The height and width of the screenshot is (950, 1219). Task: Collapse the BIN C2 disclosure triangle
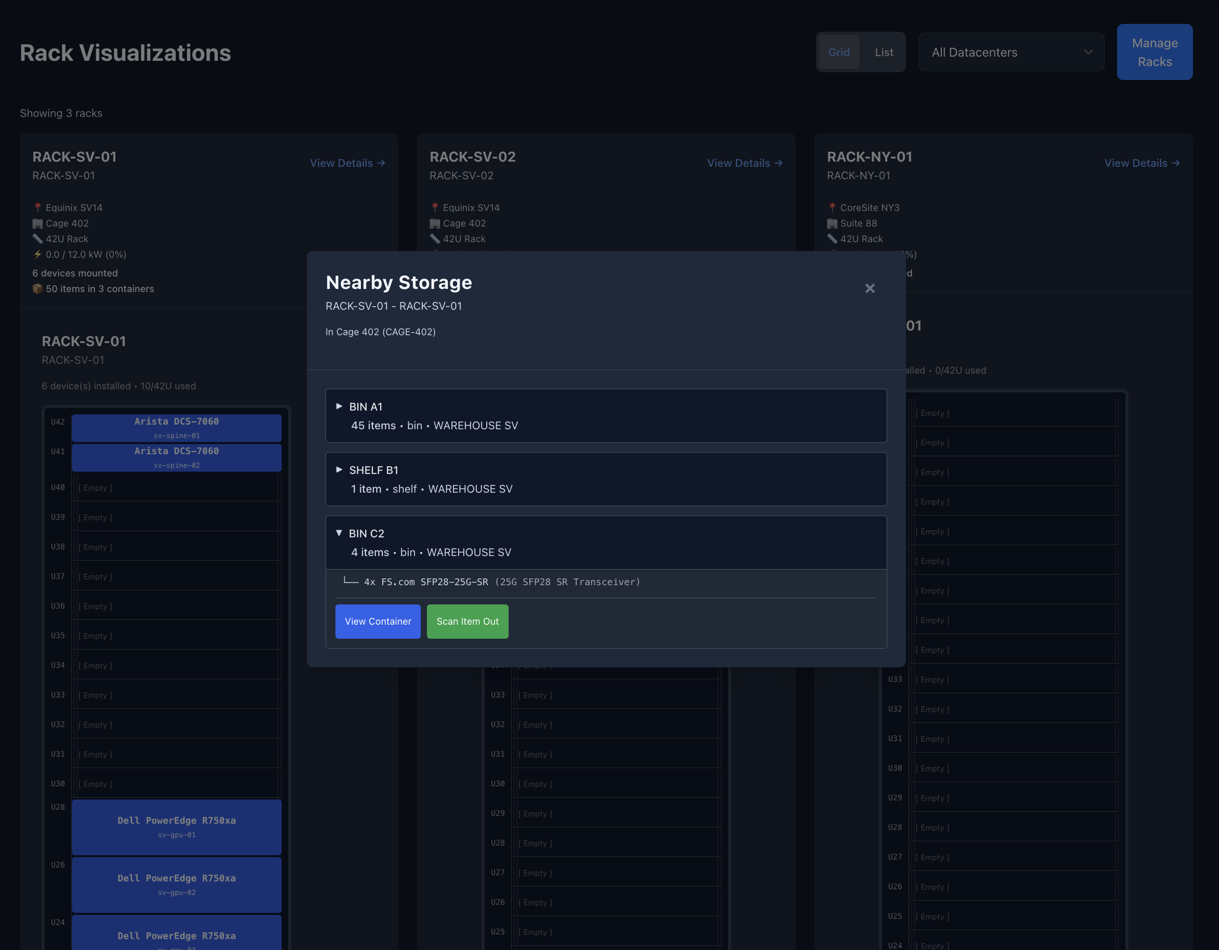point(339,533)
